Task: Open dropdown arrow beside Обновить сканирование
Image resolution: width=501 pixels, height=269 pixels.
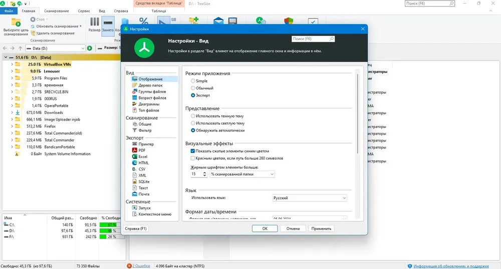Action: click(x=81, y=26)
